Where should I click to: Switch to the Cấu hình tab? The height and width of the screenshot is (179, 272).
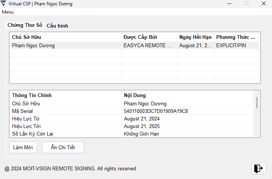pyautogui.click(x=57, y=26)
